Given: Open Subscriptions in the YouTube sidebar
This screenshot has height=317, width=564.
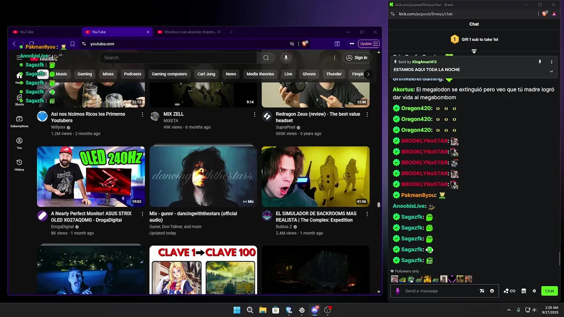Looking at the screenshot, I should tap(19, 122).
